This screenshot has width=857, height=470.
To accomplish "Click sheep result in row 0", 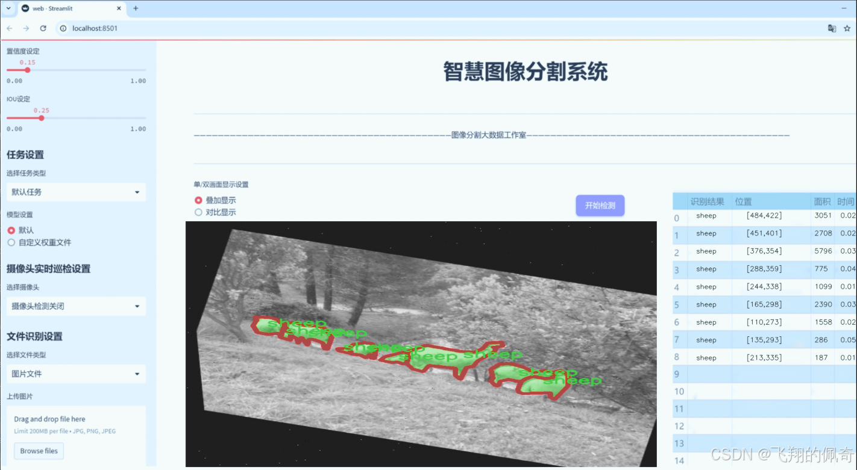I will 706,216.
